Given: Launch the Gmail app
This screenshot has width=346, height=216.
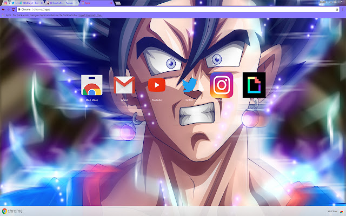Looking at the screenshot, I should 124,85.
